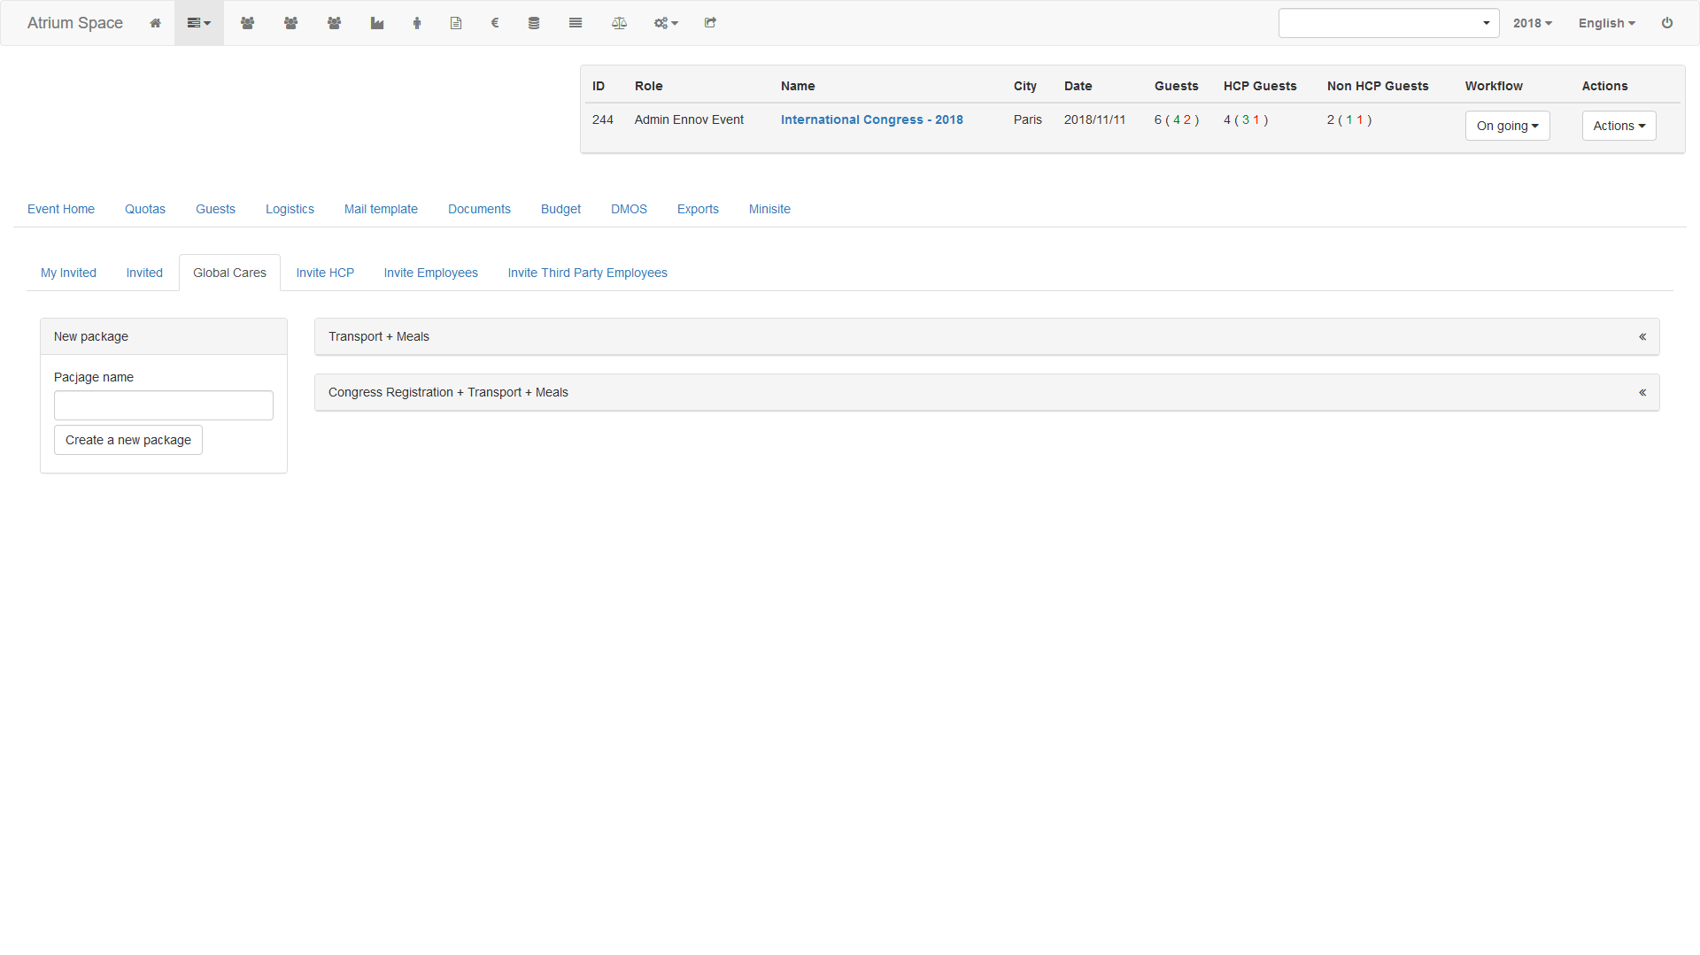Click the power logout icon

click(x=1667, y=23)
